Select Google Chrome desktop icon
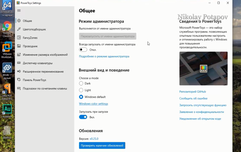The height and width of the screenshot is (152, 241). (7, 30)
